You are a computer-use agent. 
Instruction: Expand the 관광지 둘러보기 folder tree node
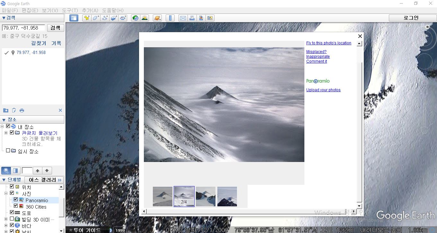(x=6, y=133)
